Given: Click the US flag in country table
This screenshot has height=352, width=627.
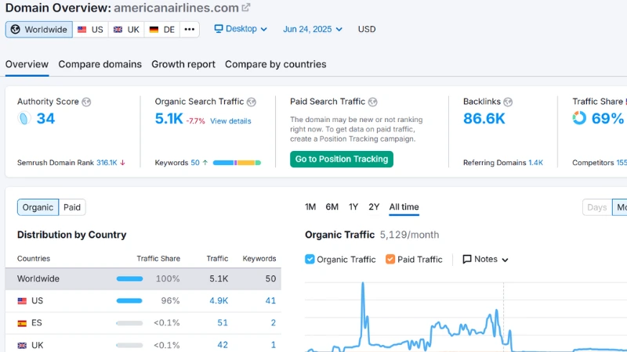Looking at the screenshot, I should 22,301.
